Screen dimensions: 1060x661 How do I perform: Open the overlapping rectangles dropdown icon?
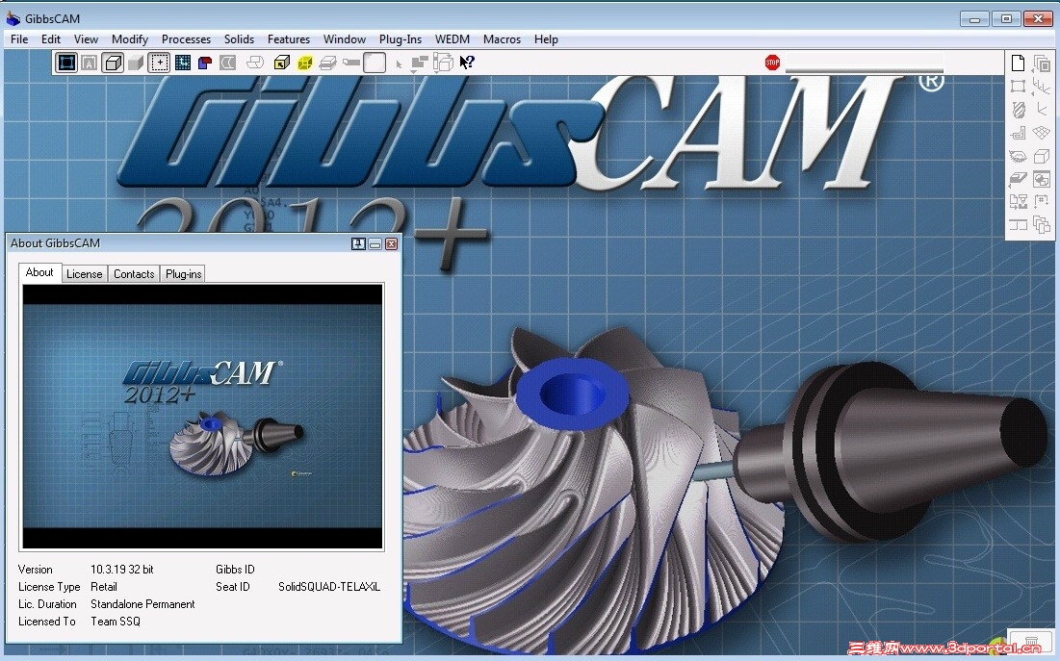[x=420, y=64]
